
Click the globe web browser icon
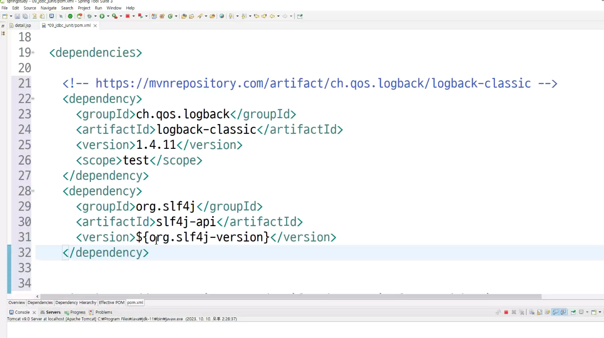point(222,16)
